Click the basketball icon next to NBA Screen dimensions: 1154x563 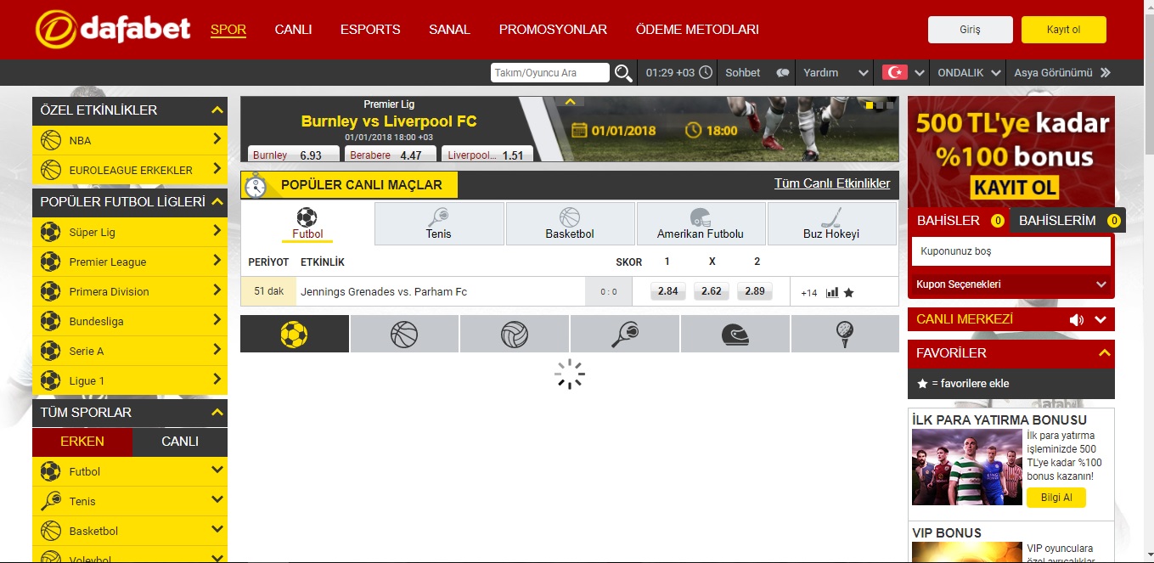(x=51, y=140)
